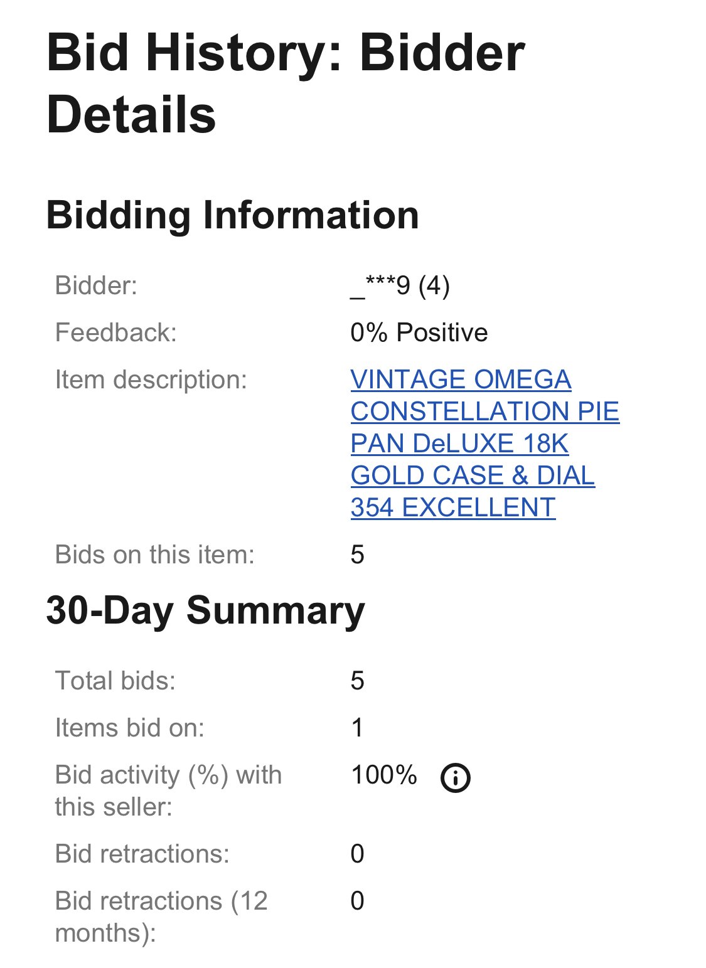Click the 30-Day Summary section heading
The width and height of the screenshot is (706, 968).
205,610
